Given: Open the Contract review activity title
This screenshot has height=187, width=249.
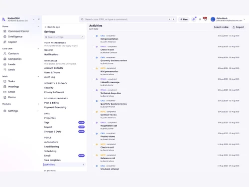Looking at the screenshot, I should tap(109, 115).
